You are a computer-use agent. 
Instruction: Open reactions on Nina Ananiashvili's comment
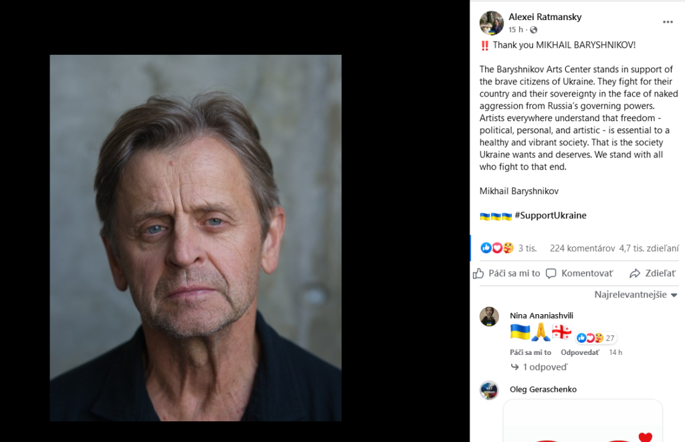pyautogui.click(x=596, y=338)
